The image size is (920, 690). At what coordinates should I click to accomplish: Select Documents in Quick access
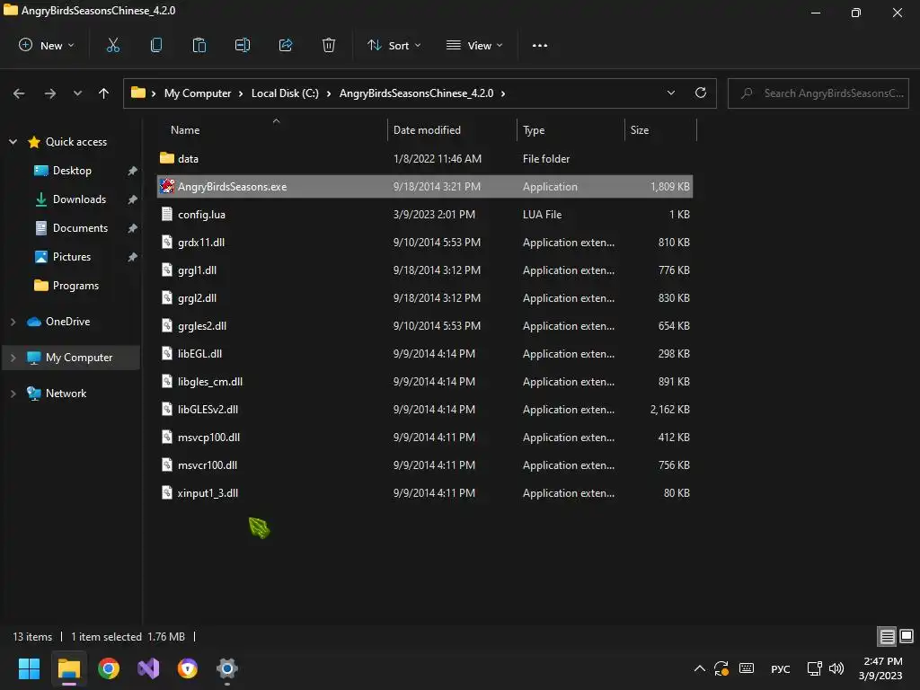(80, 227)
